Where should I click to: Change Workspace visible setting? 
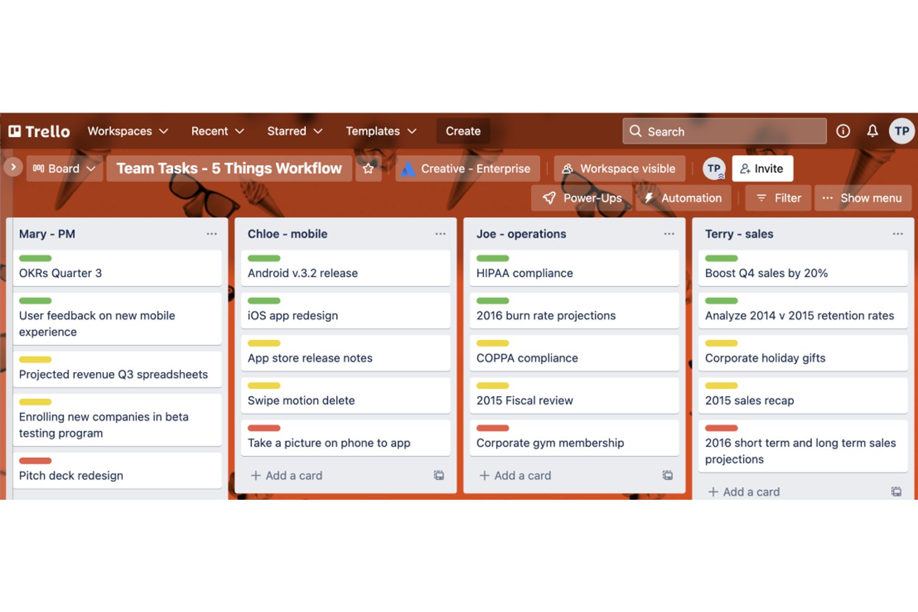point(620,169)
